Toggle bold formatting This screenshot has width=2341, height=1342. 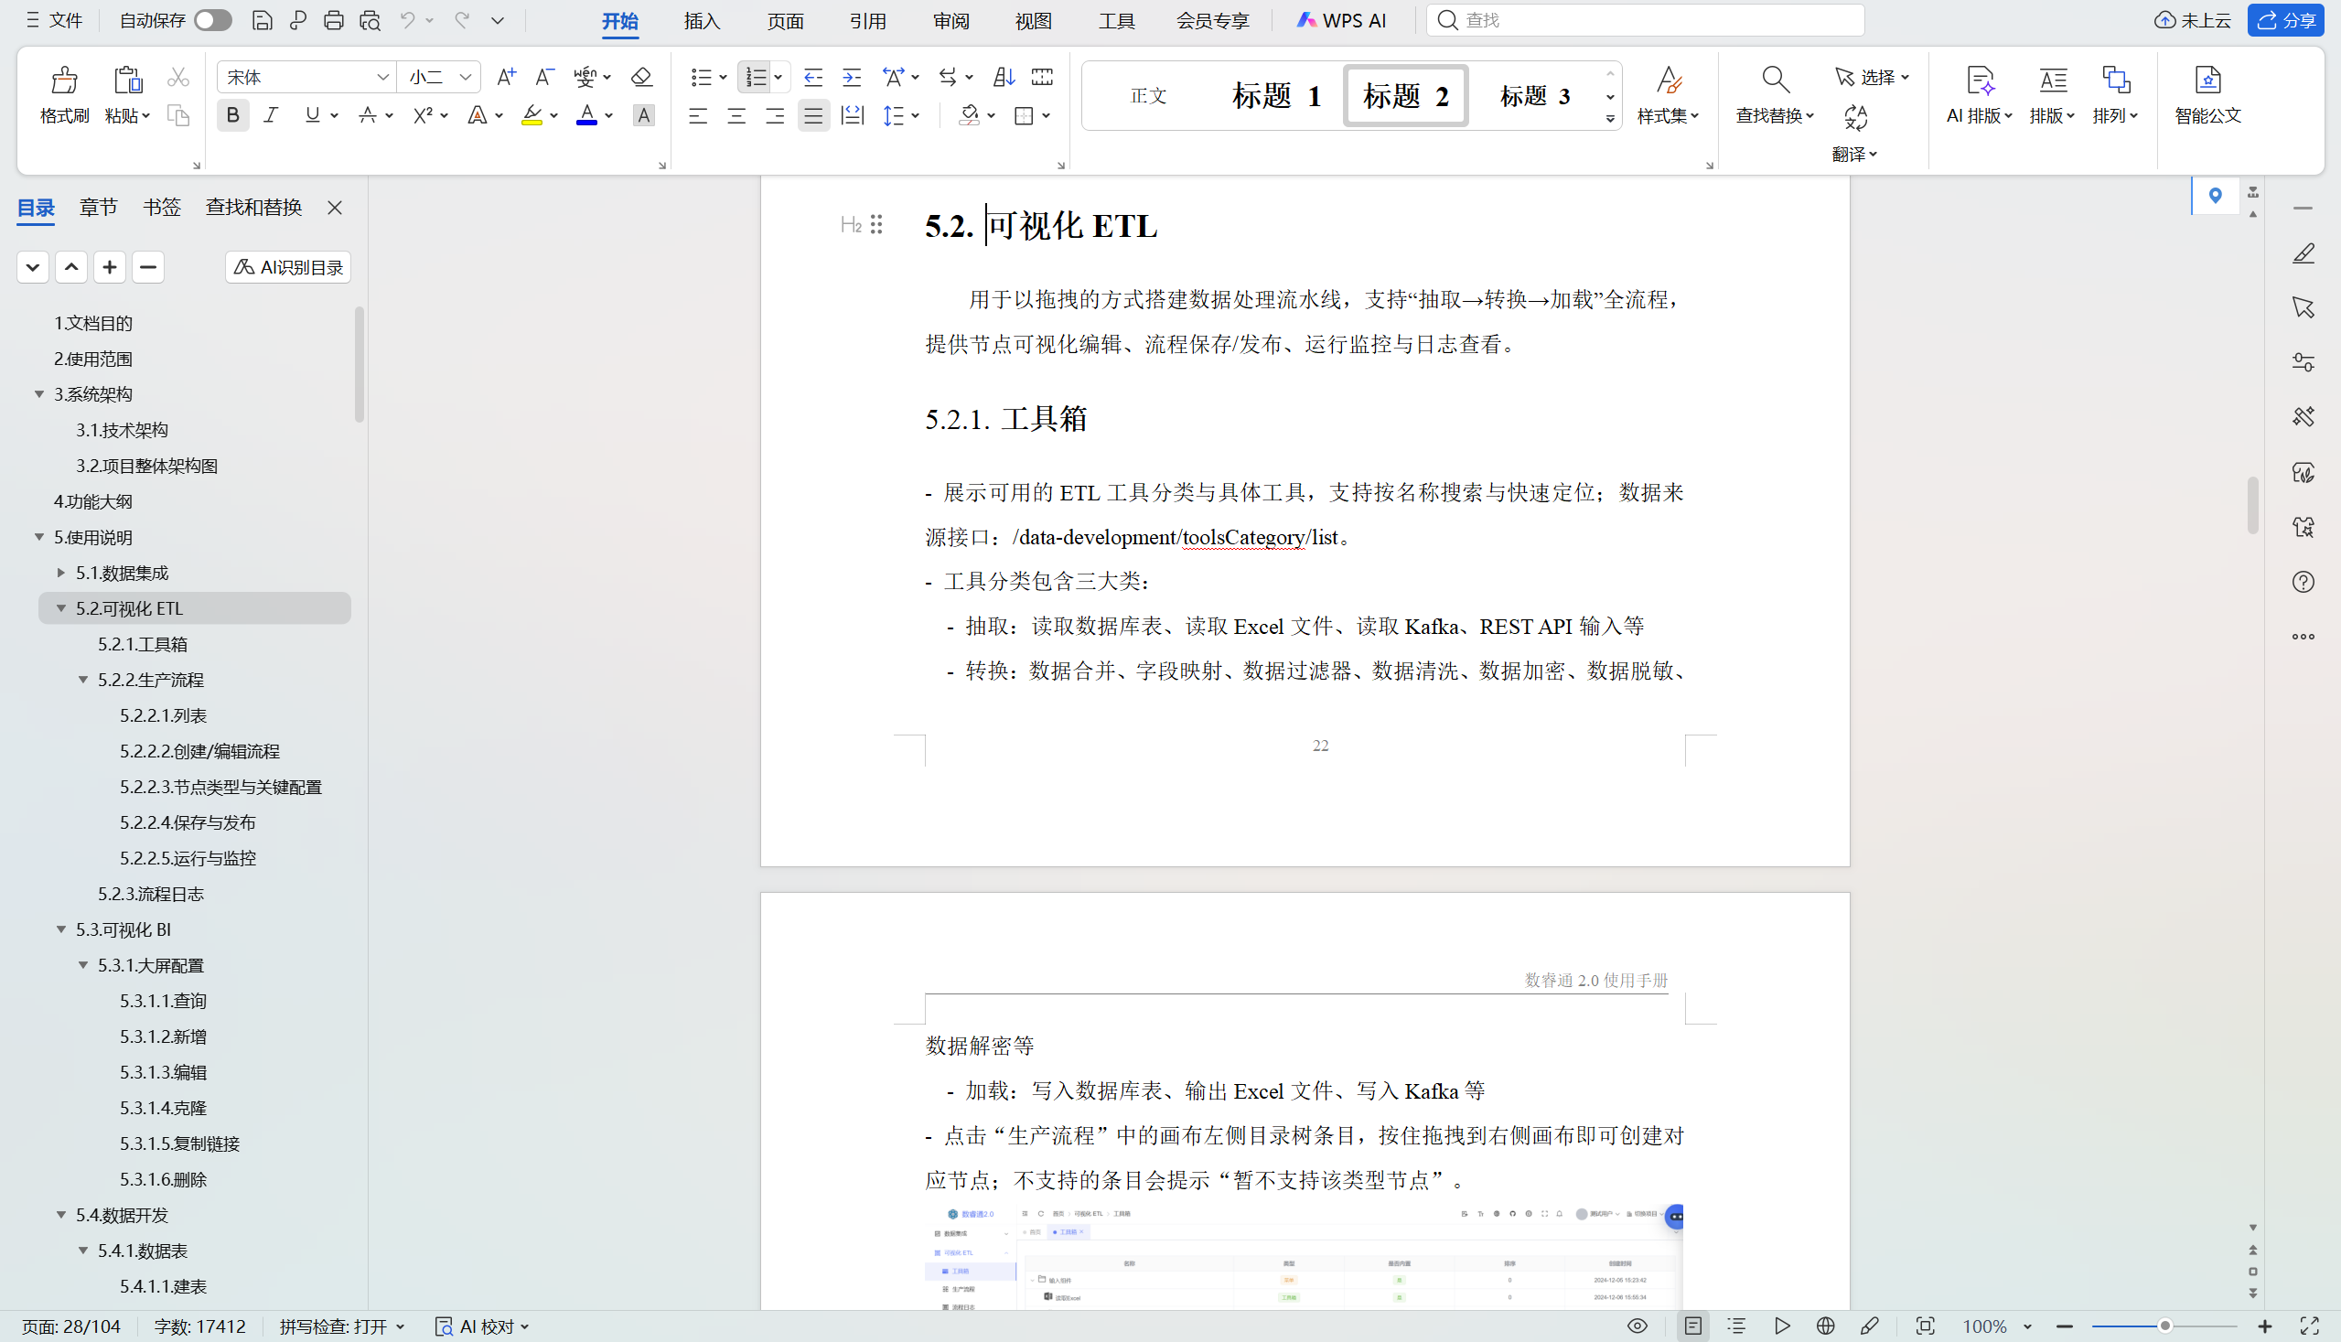tap(232, 115)
